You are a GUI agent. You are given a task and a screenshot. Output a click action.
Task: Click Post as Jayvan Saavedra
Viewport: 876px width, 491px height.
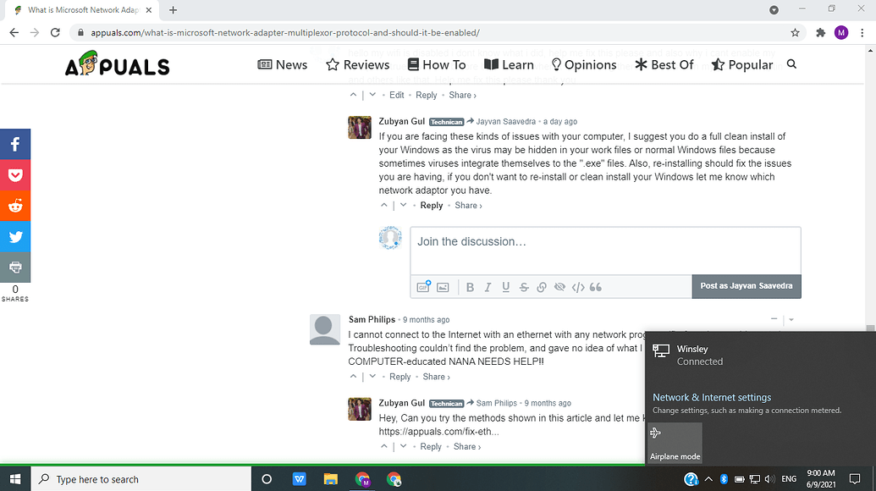[746, 286]
